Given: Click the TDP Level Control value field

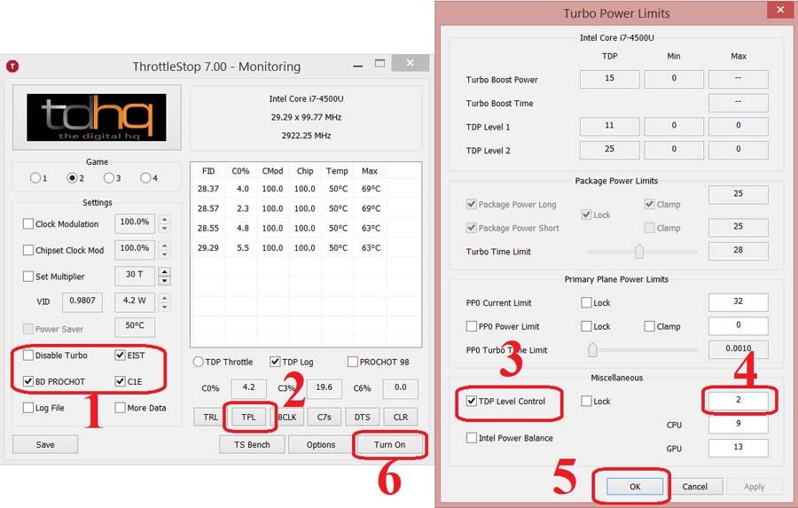Looking at the screenshot, I should click(x=738, y=400).
